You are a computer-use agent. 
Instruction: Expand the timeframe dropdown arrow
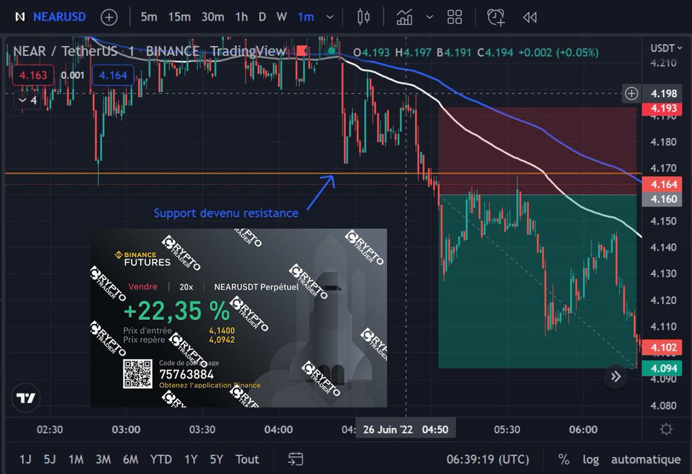click(329, 17)
